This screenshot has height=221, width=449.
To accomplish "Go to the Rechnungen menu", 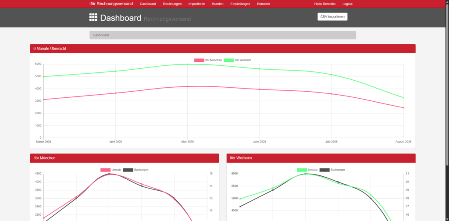I will pos(172,4).
